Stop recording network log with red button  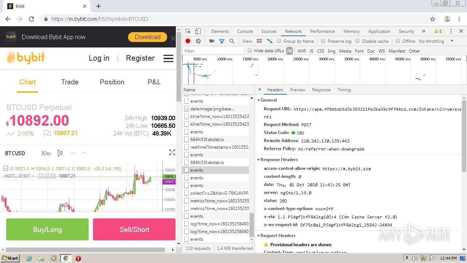point(188,41)
